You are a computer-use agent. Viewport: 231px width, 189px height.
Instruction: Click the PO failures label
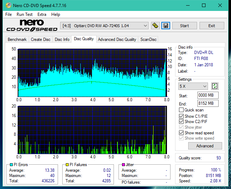pos(131,182)
